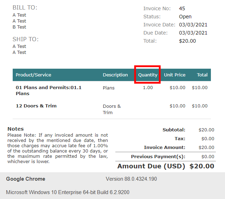Click invoice number 45

tap(182, 8)
